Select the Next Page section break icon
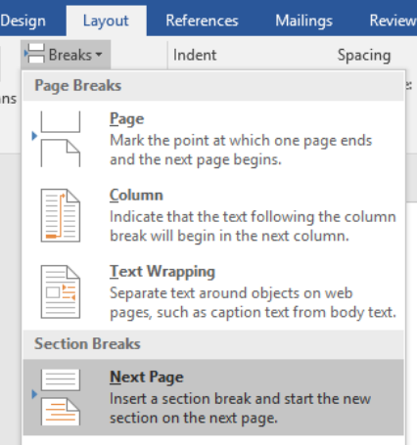The height and width of the screenshot is (445, 417). point(61,397)
